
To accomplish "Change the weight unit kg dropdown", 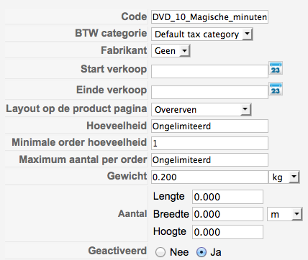I will pyautogui.click(x=284, y=177).
